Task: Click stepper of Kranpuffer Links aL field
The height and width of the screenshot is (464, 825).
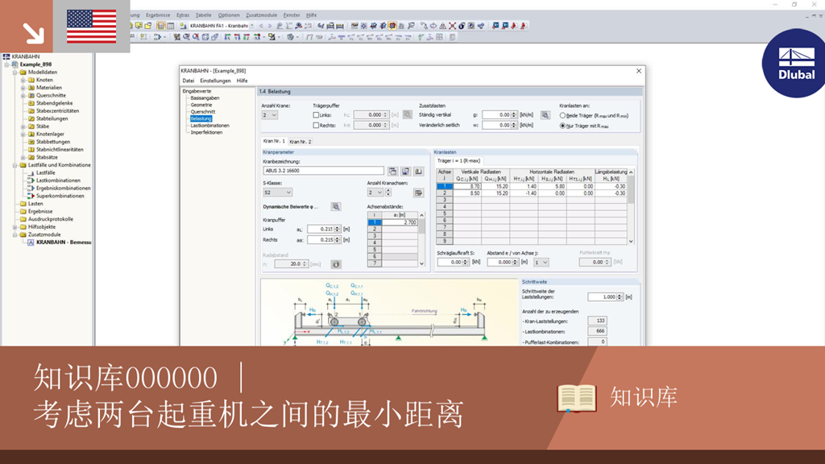Action: pyautogui.click(x=338, y=229)
